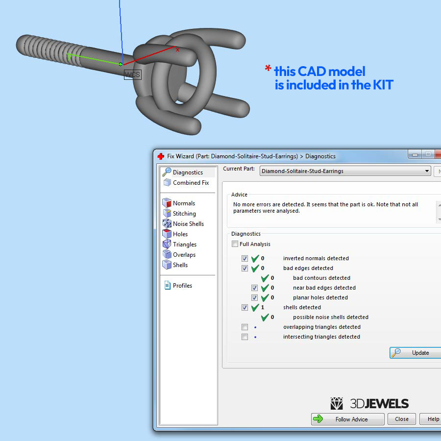Open Noise Shells repair icon
This screenshot has width=441, height=441.
(x=167, y=224)
